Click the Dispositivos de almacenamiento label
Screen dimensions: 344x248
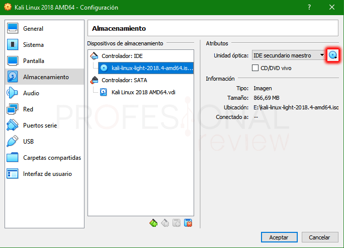[x=125, y=43]
